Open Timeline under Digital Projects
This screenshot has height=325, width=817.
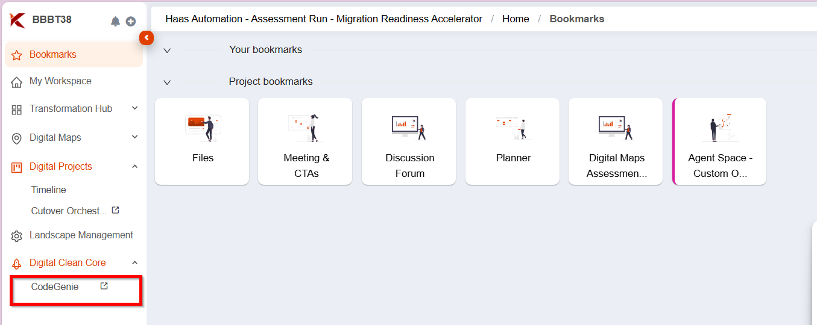(49, 190)
